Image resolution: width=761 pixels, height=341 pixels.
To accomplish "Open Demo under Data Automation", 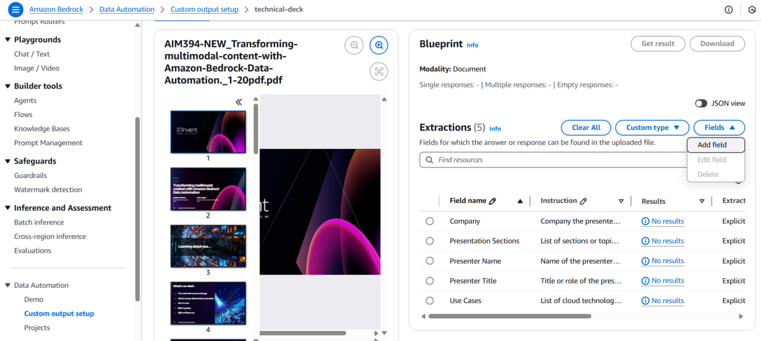I will point(34,299).
